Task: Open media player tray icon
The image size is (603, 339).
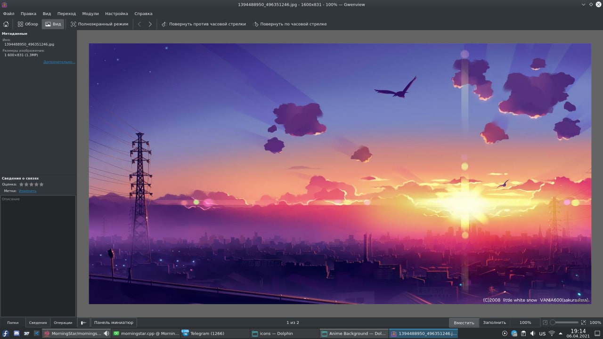Action: point(505,333)
